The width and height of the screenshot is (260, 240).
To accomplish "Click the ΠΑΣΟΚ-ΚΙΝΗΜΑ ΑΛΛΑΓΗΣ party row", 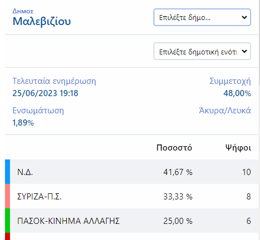I will pyautogui.click(x=132, y=221).
